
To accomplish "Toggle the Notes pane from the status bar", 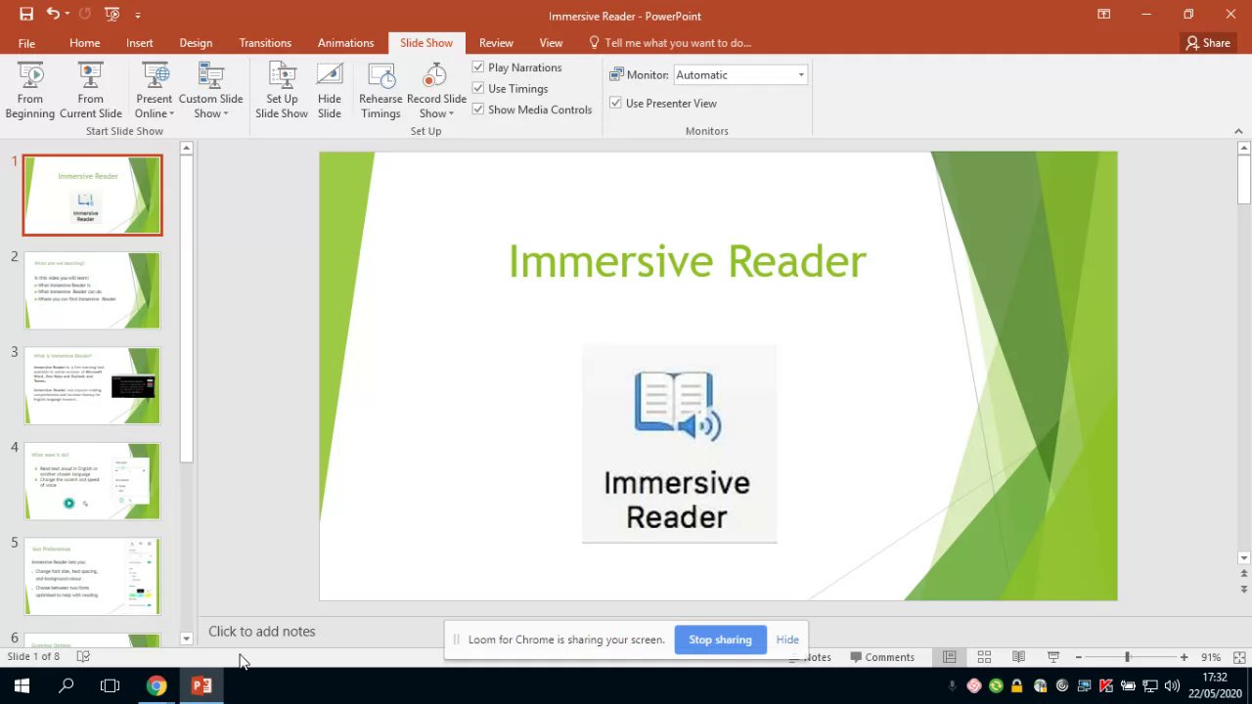I will (x=810, y=657).
